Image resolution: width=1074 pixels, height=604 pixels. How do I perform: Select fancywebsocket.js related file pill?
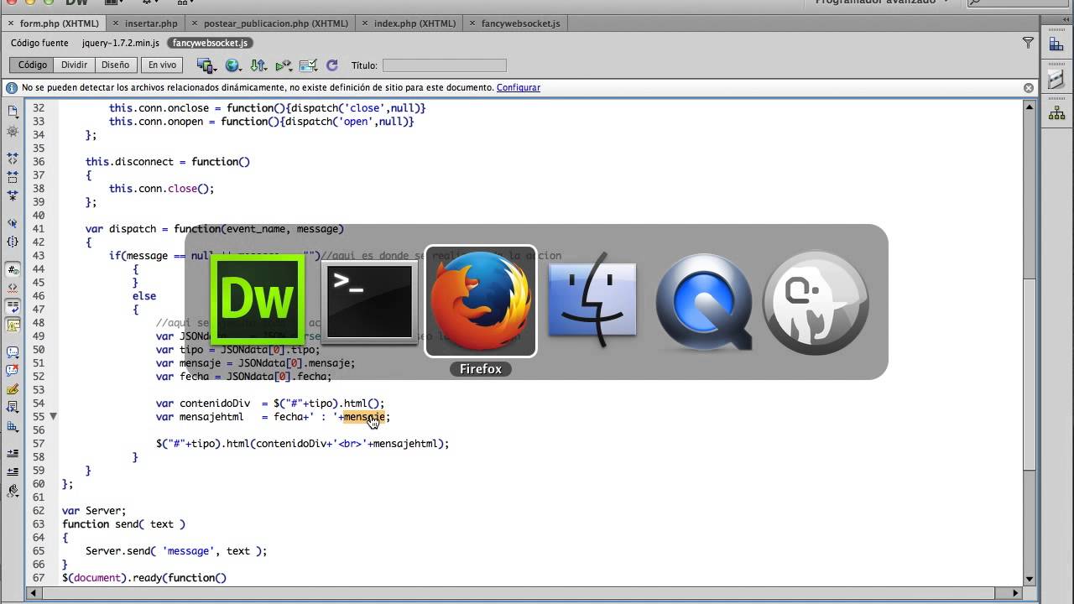pyautogui.click(x=210, y=43)
